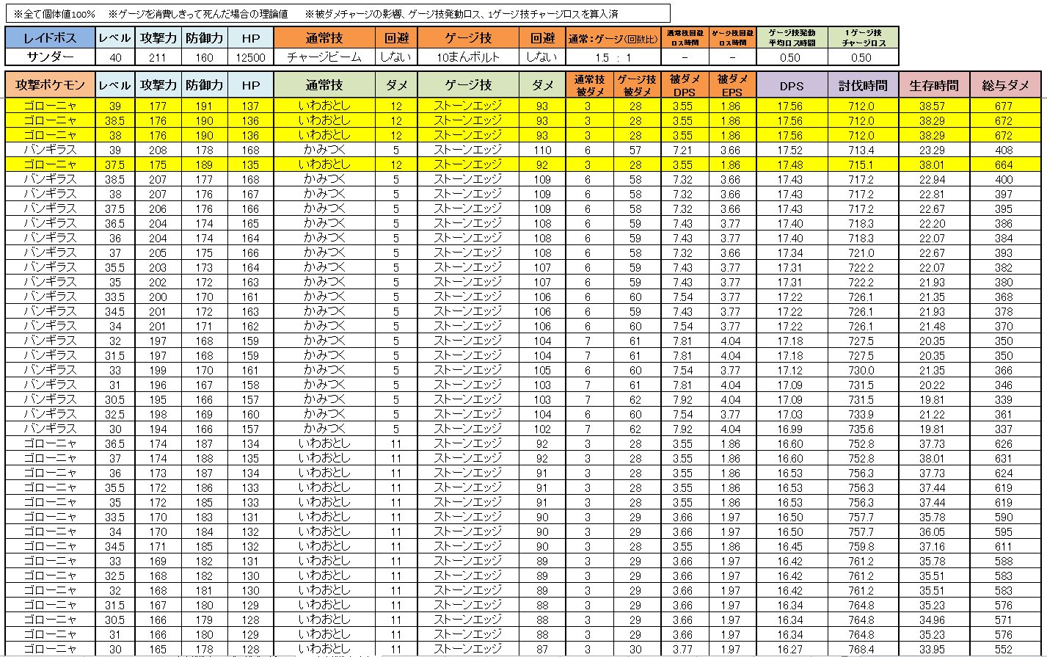Select the 被ダメEPS column header

point(732,85)
